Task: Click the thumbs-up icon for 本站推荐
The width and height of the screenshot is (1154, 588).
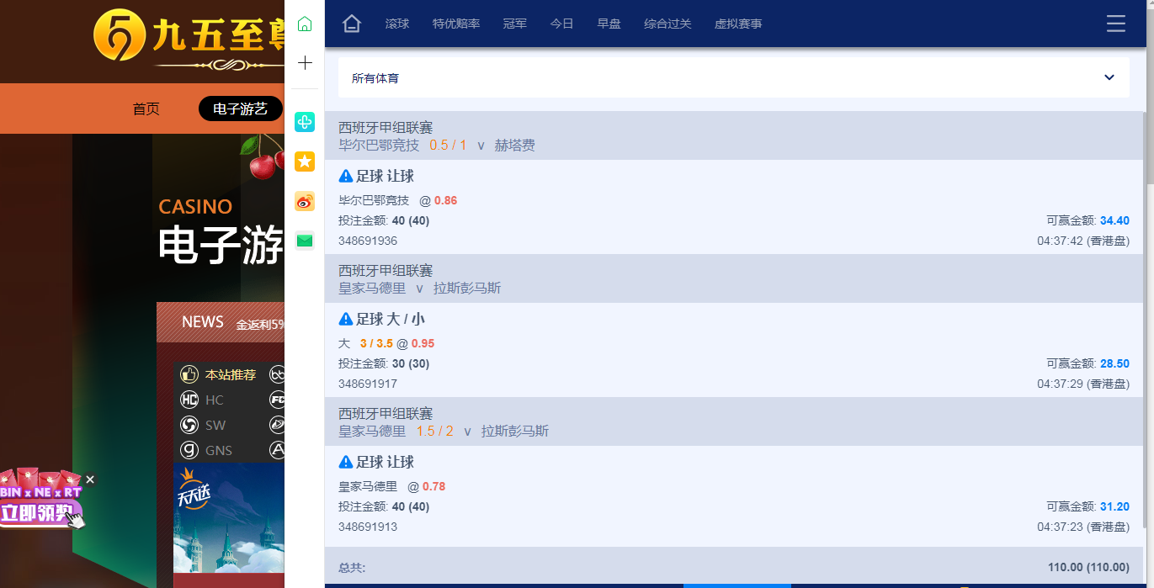Action: 189,374
